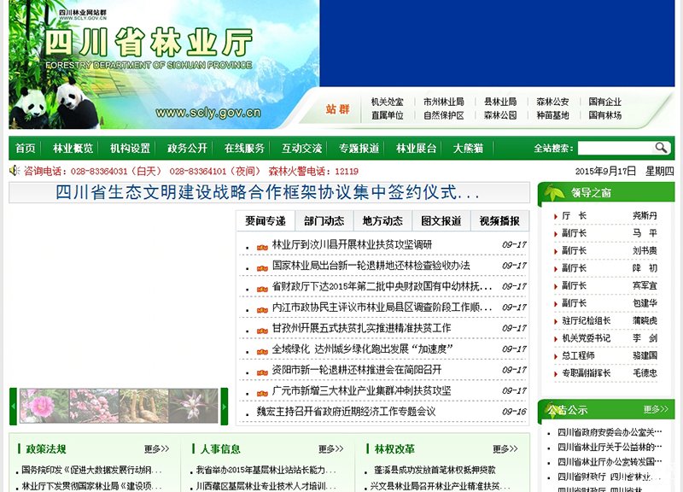Open news 魏宏主持召开省政府近期经济工作专题会议
This screenshot has height=492, width=683.
346,412
